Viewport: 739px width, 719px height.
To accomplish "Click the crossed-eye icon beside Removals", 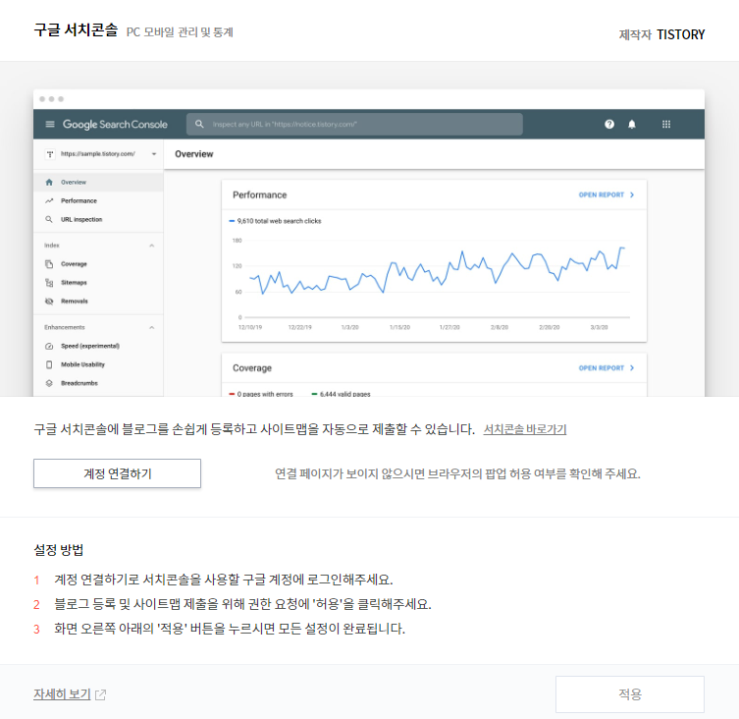I will 49,301.
